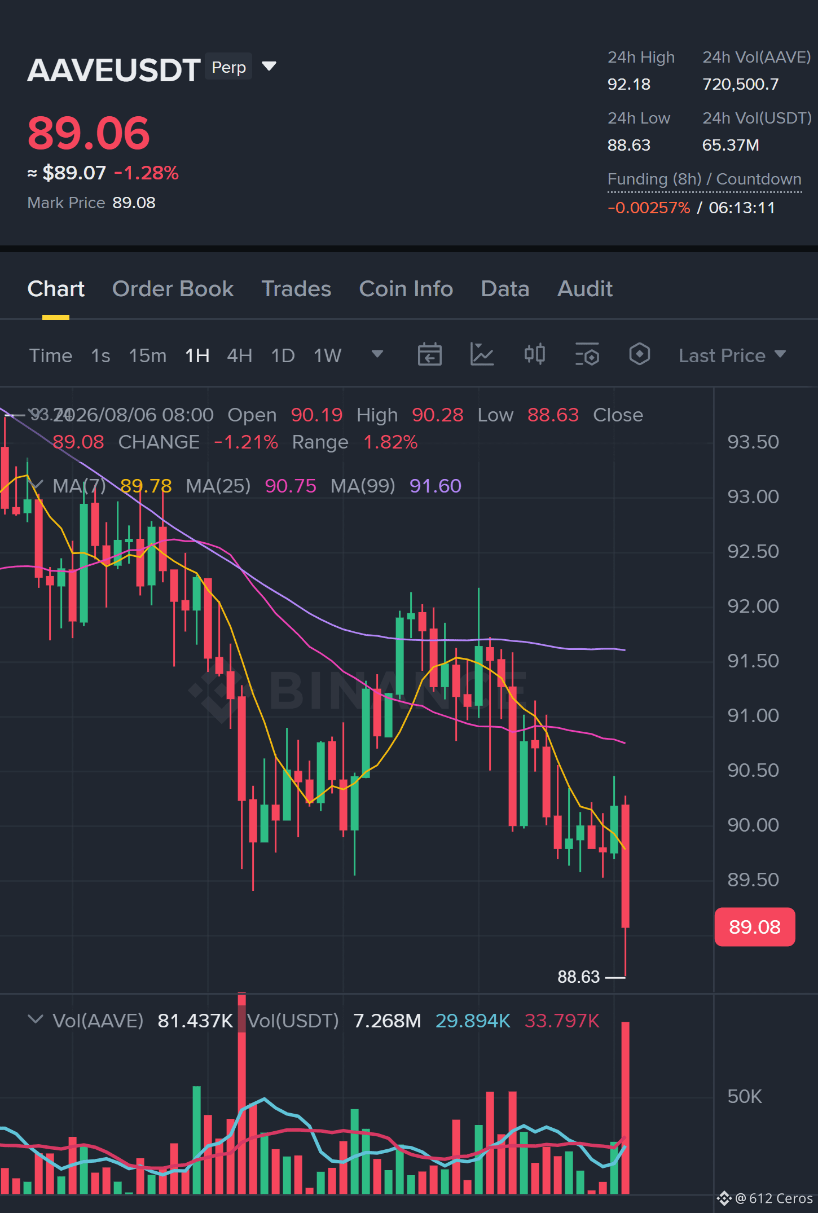Select the 1s interval
Viewport: 818px width, 1213px height.
100,355
